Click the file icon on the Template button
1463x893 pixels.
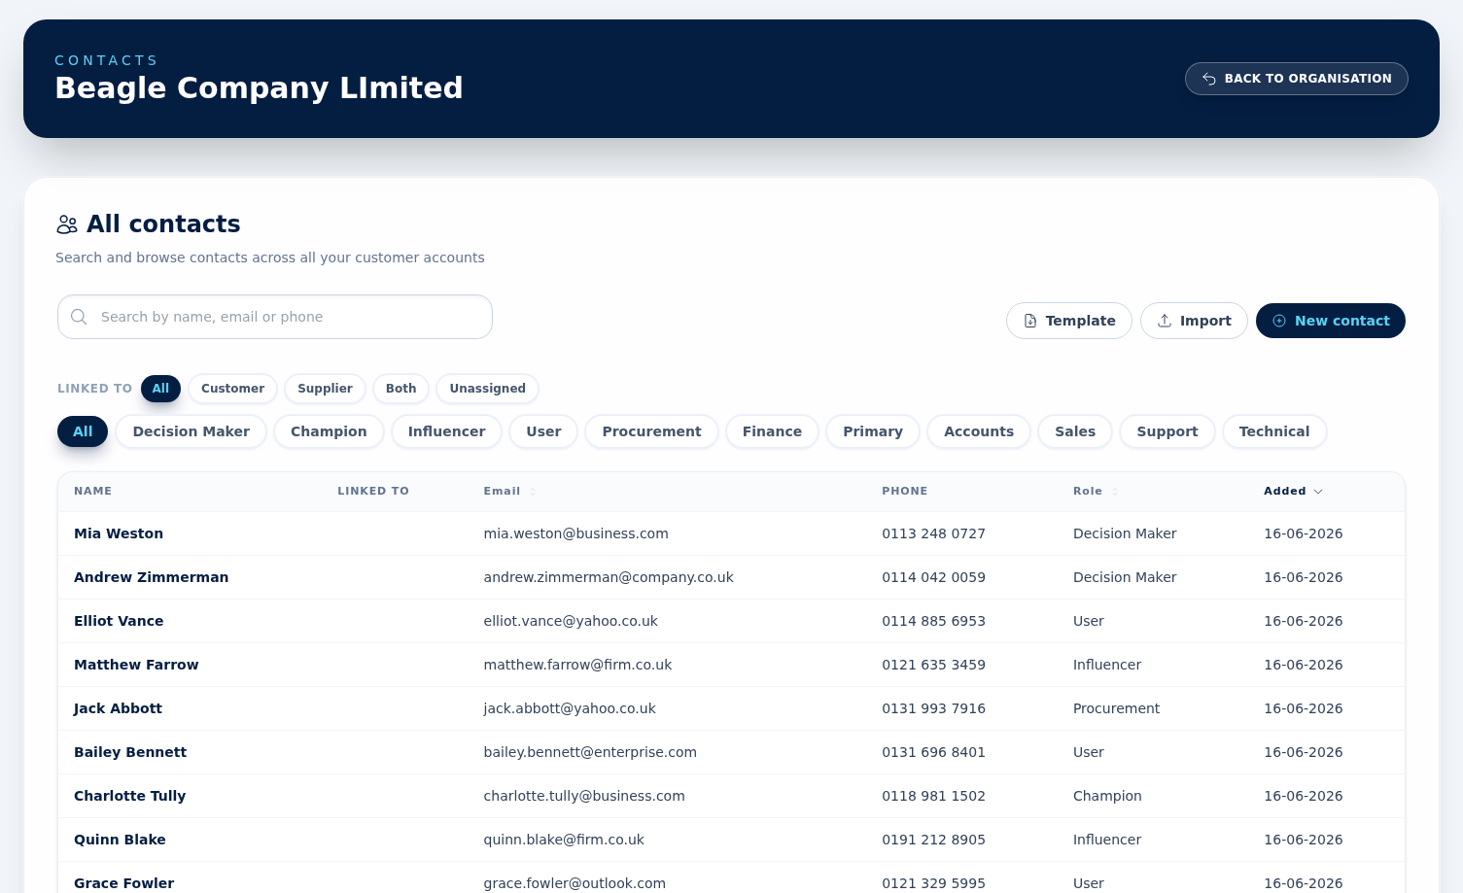click(1030, 321)
